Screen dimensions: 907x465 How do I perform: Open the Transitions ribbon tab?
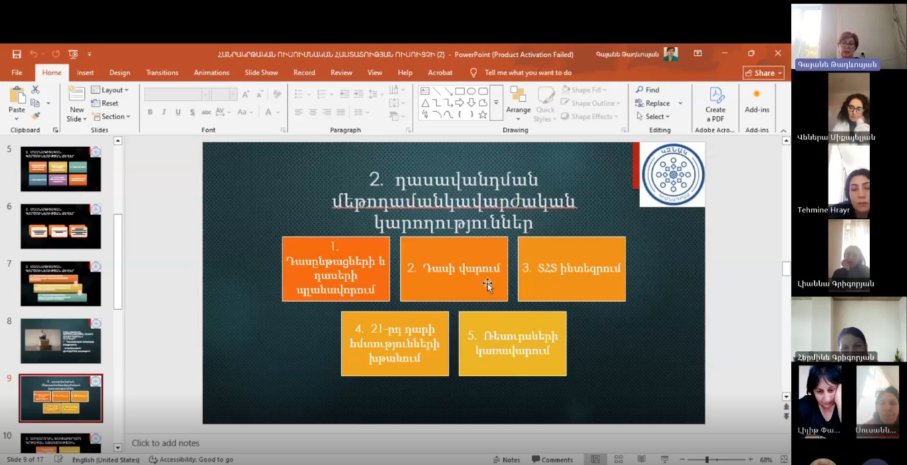162,72
